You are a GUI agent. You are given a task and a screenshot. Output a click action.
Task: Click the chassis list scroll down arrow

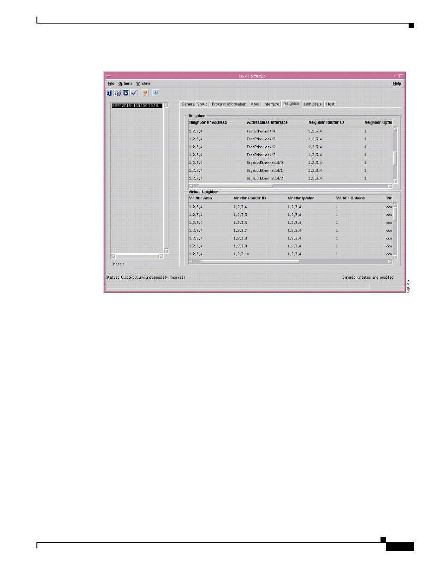166,251
